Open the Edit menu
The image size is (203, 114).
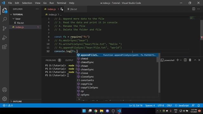point(17,3)
